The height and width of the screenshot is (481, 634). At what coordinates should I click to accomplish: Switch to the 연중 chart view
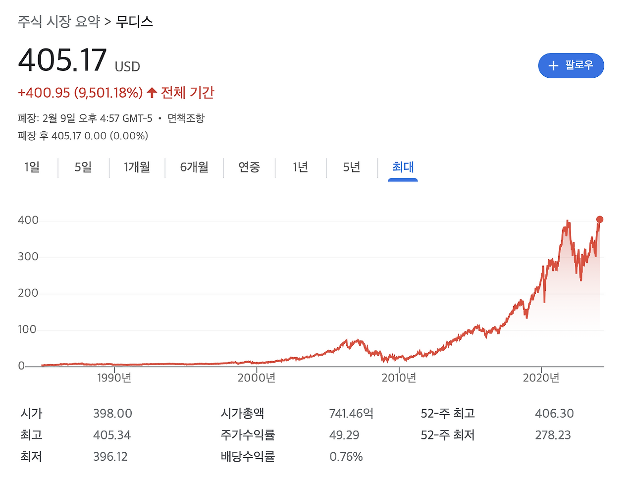249,168
